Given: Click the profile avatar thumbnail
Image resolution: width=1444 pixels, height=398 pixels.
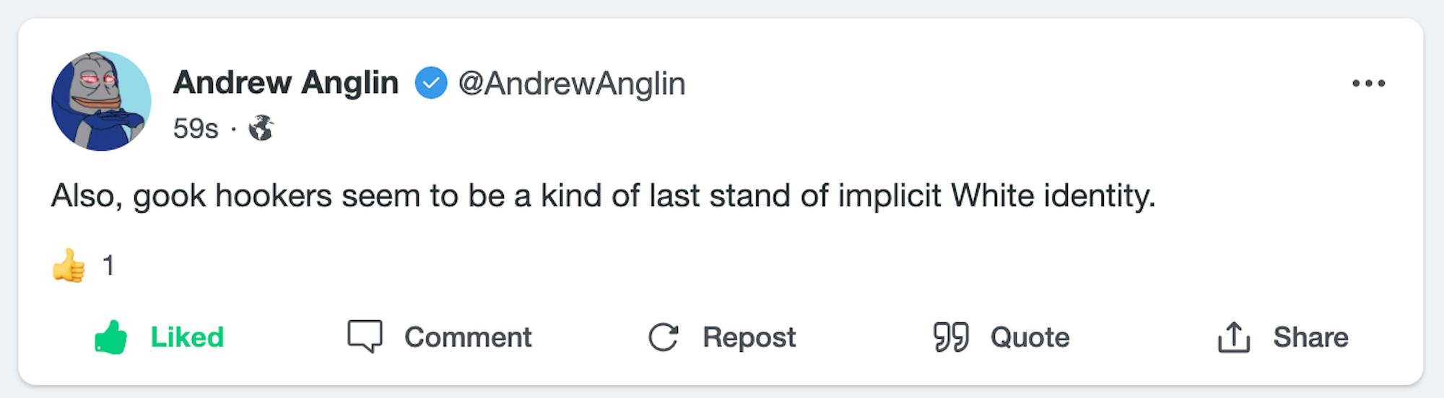Looking at the screenshot, I should tap(101, 101).
